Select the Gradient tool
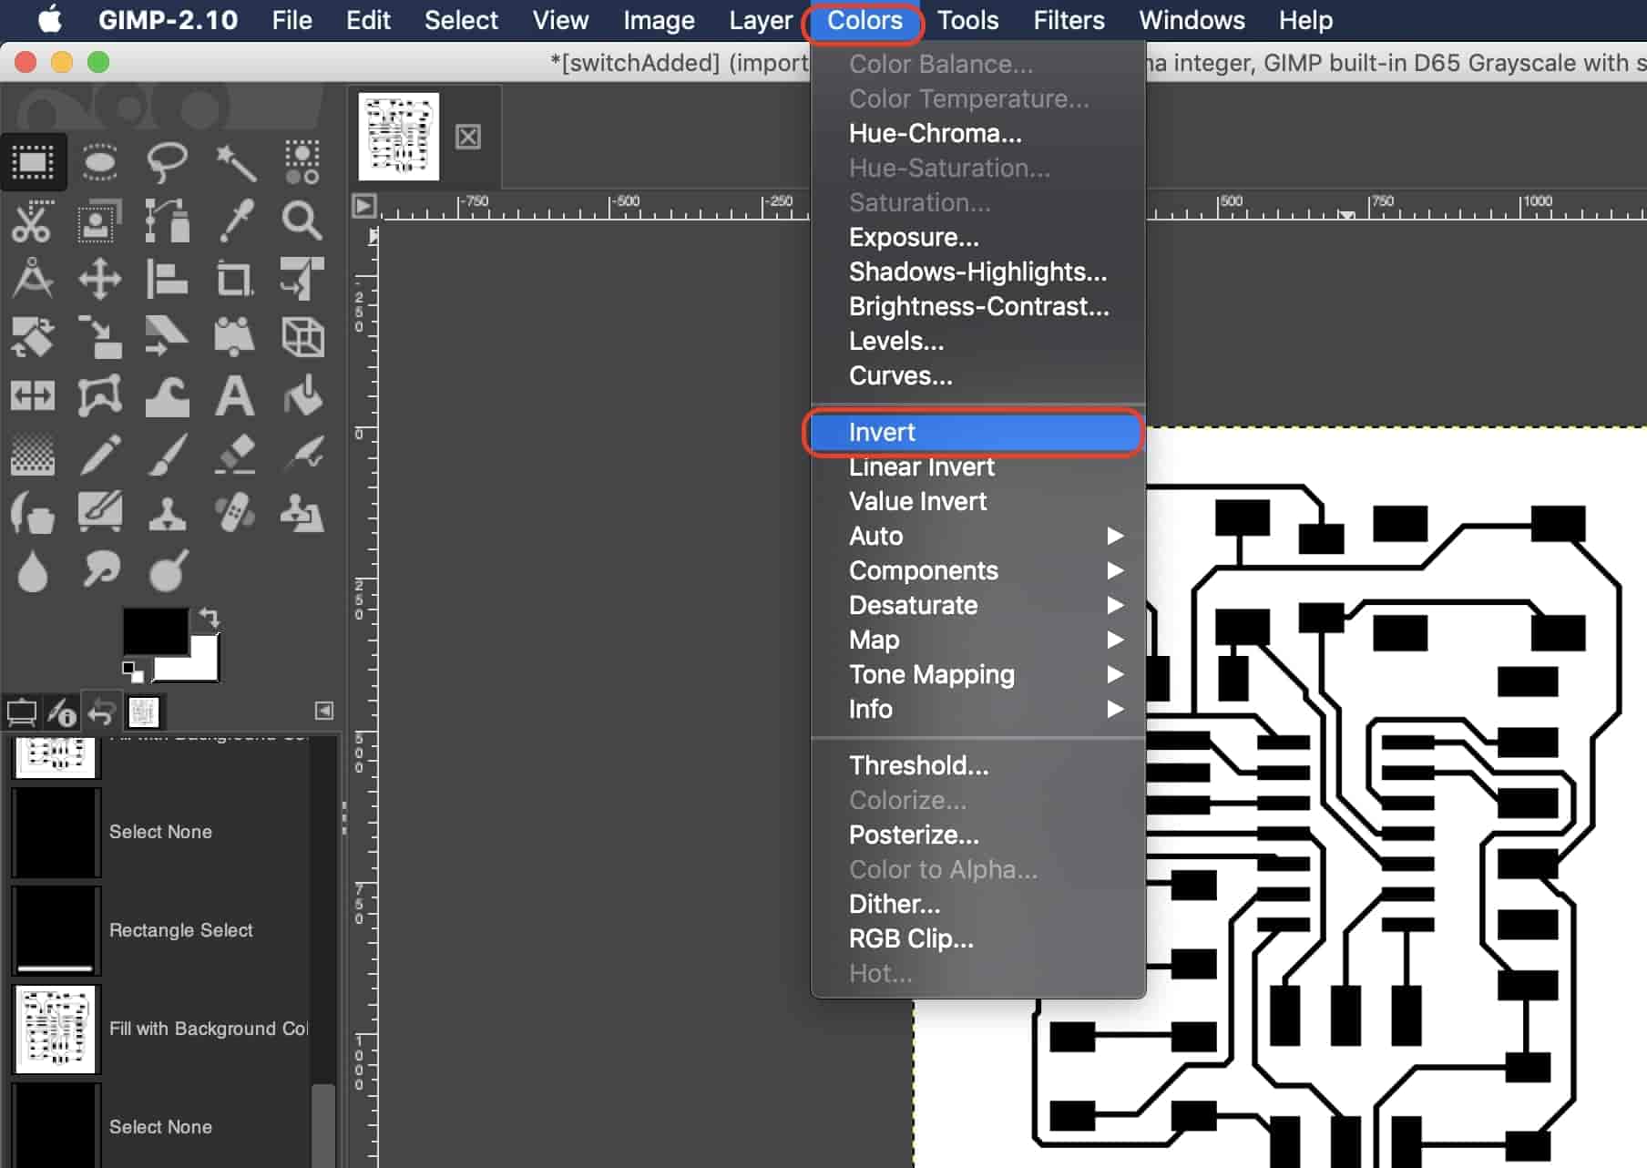This screenshot has width=1647, height=1168. click(x=33, y=454)
